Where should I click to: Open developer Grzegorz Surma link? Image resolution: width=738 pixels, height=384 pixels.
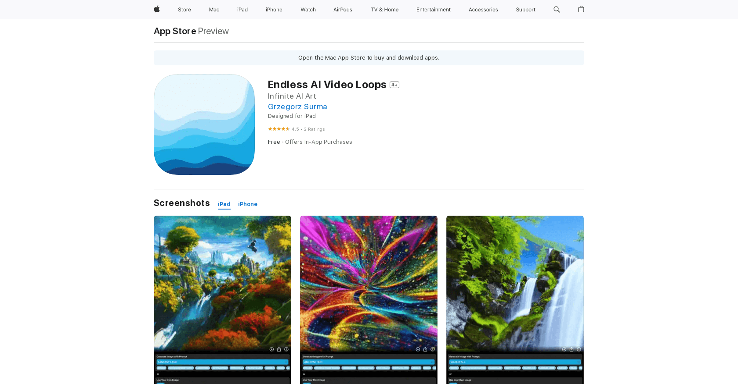[297, 107]
